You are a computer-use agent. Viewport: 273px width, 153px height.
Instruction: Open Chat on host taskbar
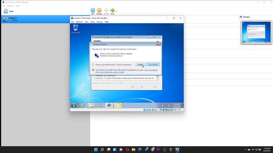point(121,150)
